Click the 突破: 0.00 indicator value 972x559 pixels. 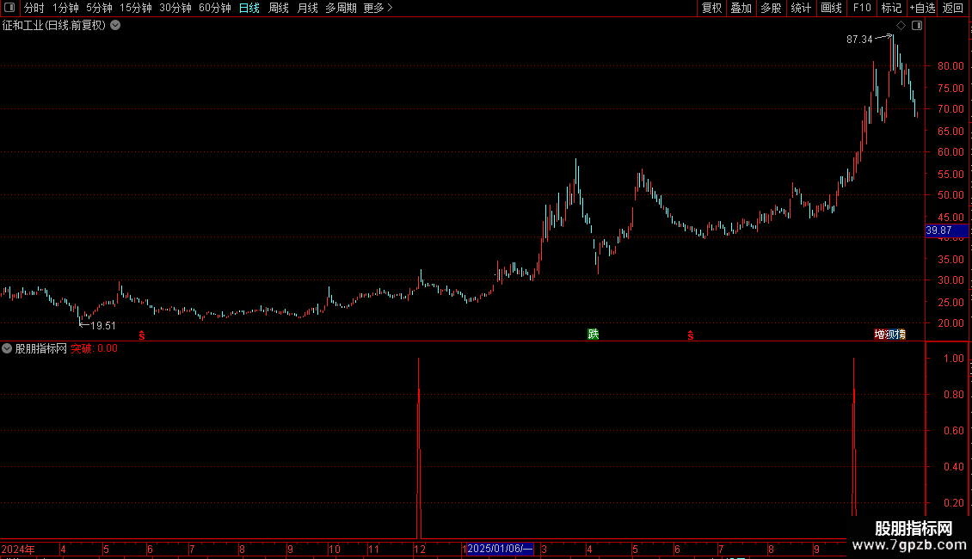click(95, 348)
